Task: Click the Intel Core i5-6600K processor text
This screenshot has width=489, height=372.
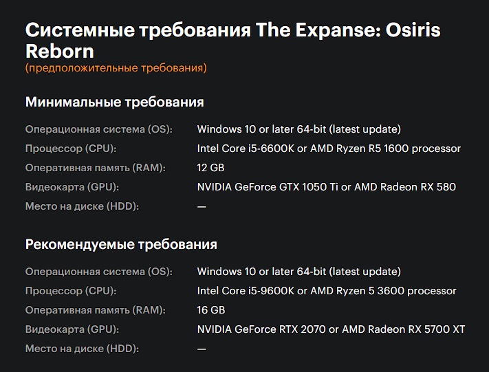Action: click(329, 149)
